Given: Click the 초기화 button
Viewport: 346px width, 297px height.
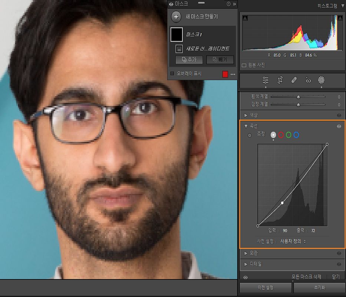Looking at the screenshot, I should (320, 287).
